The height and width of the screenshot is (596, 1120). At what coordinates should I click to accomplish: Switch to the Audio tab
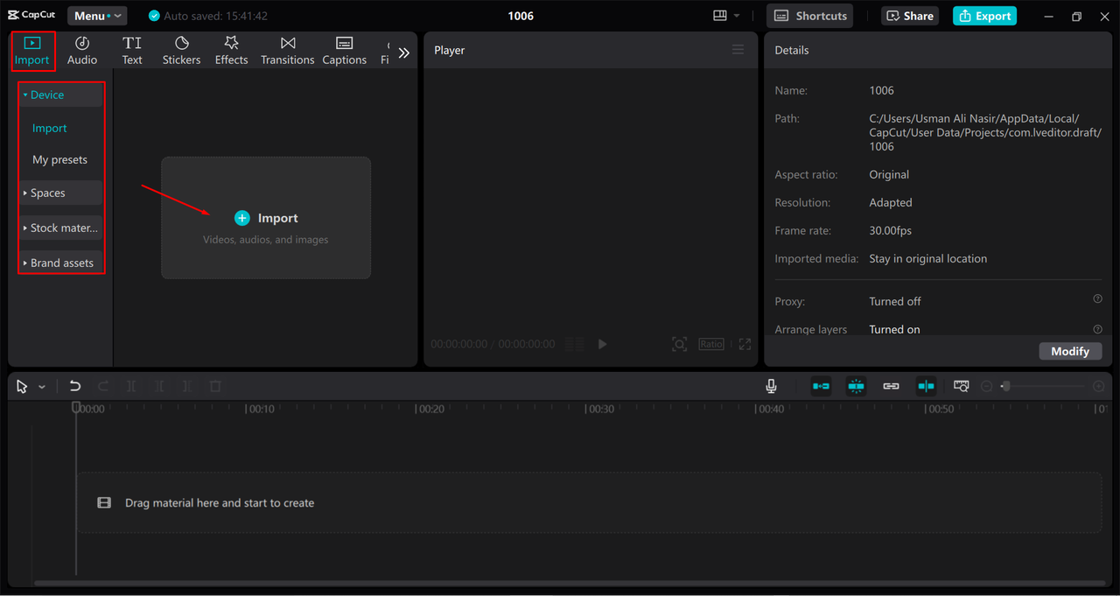[x=82, y=51]
